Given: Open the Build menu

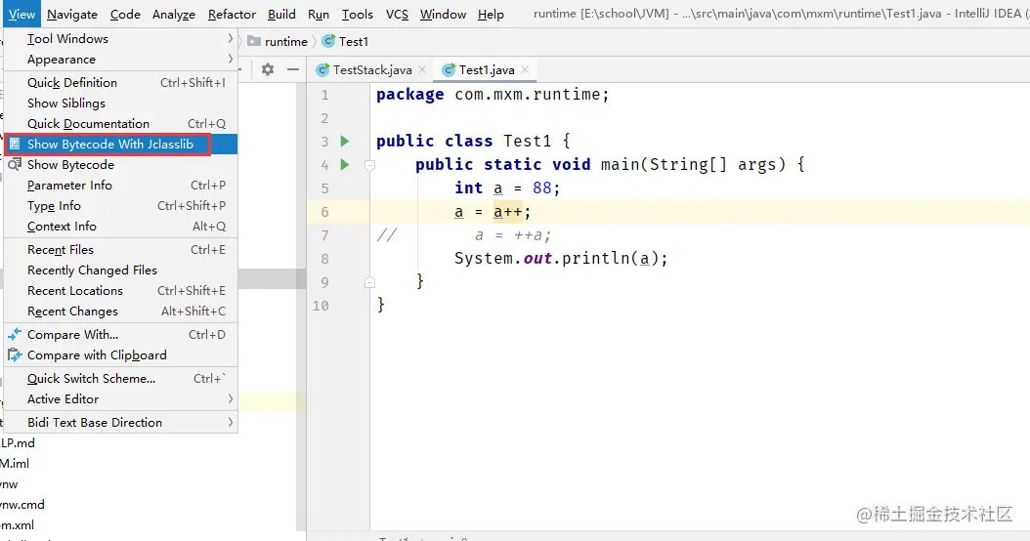Looking at the screenshot, I should (x=281, y=14).
